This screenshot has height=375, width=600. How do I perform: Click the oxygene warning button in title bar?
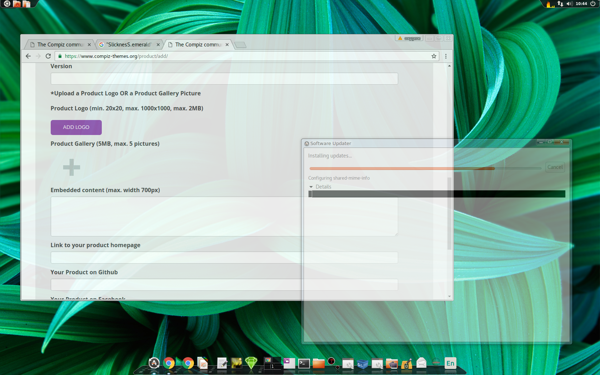pyautogui.click(x=409, y=38)
